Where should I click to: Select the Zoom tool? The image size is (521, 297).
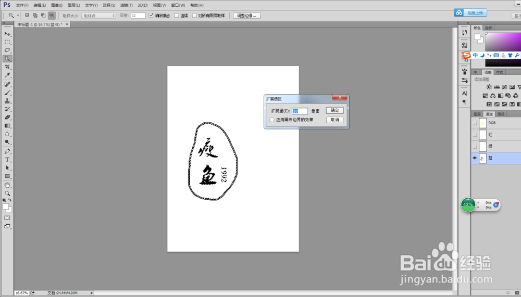click(7, 193)
